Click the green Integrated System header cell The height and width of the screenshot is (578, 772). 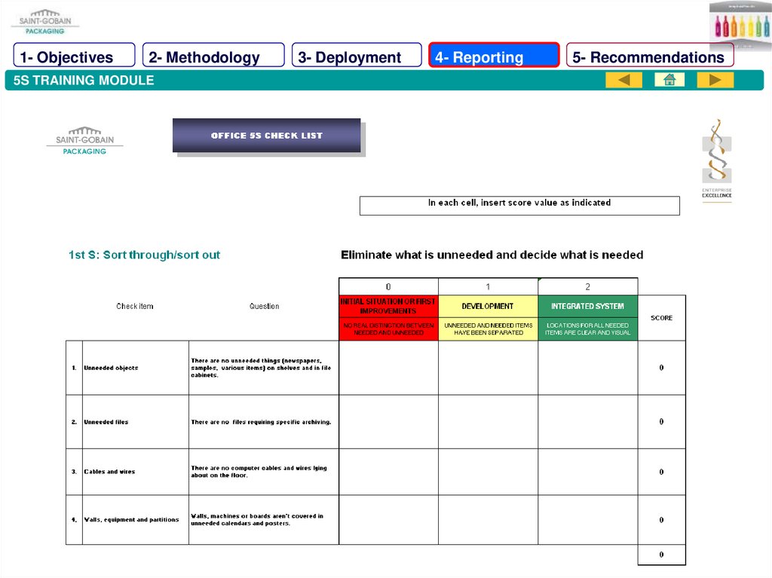(x=587, y=306)
